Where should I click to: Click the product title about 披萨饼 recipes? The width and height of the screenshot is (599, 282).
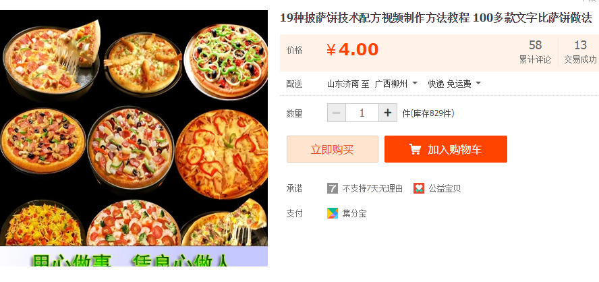coord(436,18)
